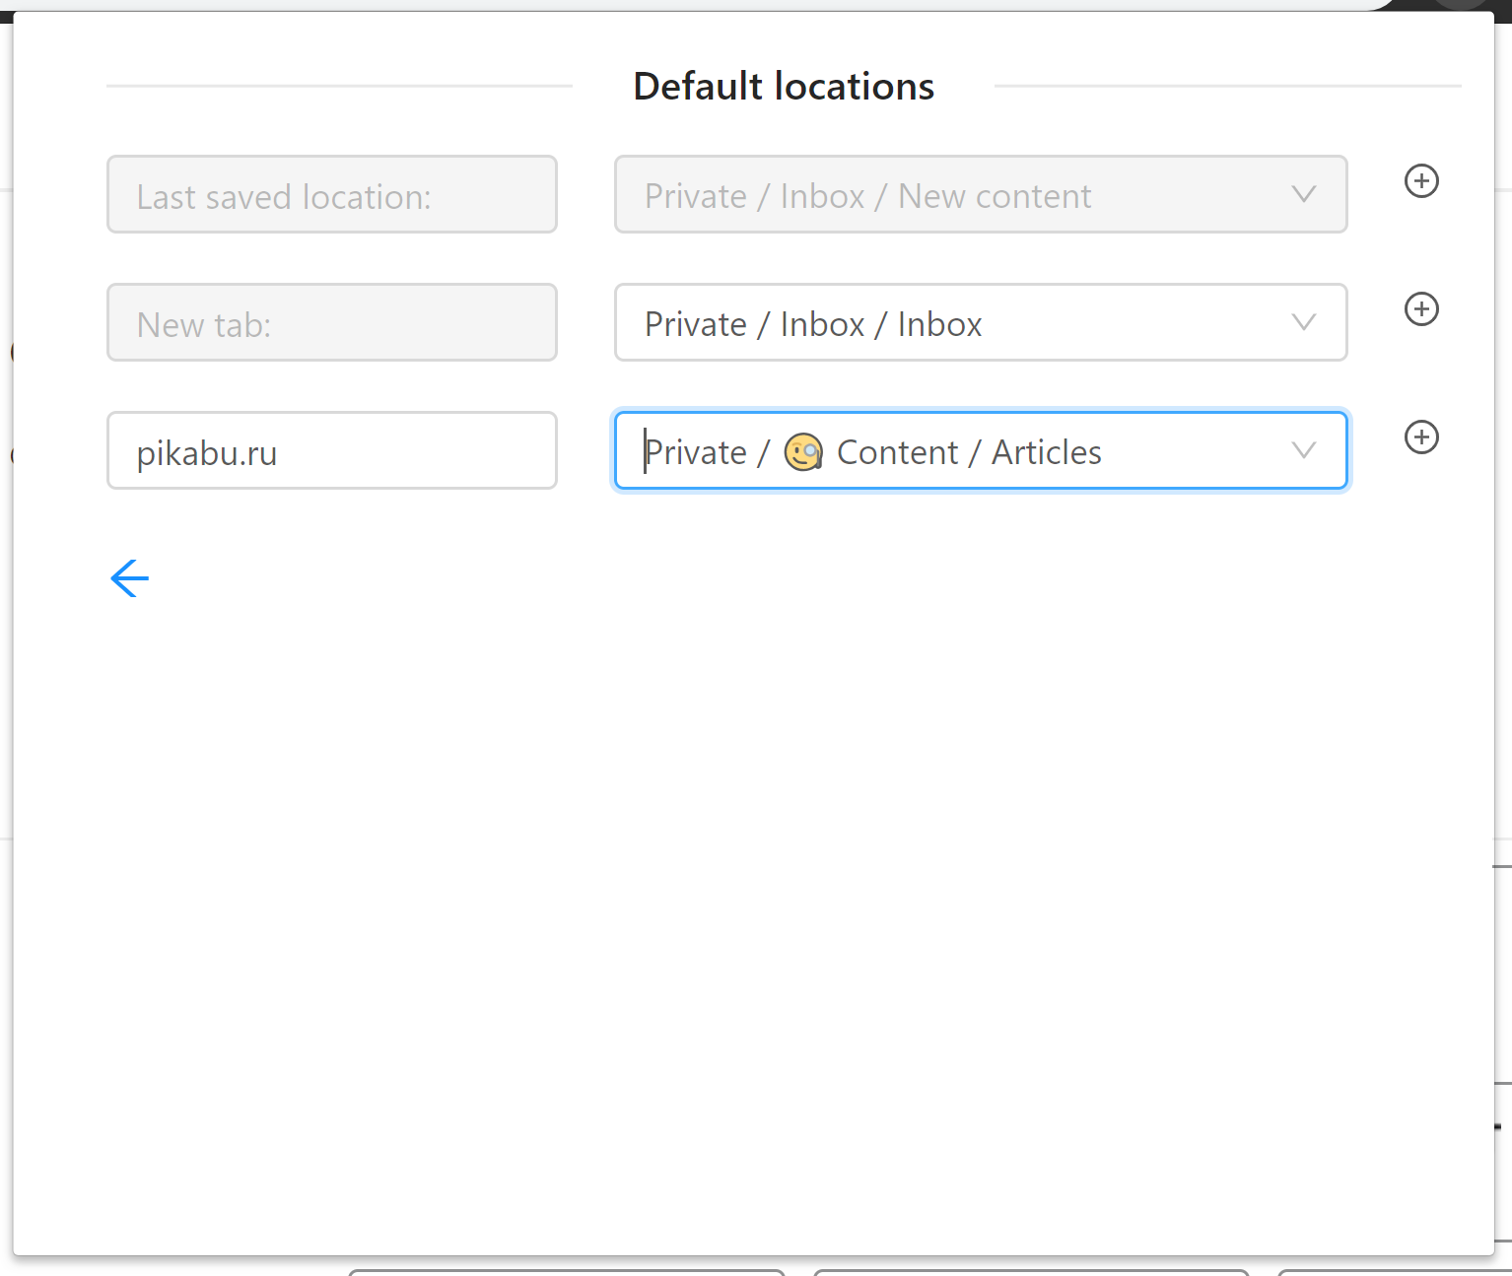The width and height of the screenshot is (1512, 1276).
Task: Add a new location rule with the bottom plus
Action: (x=1420, y=437)
